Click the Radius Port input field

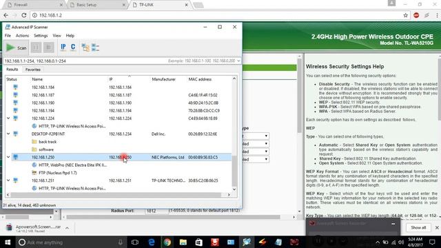coord(156,211)
